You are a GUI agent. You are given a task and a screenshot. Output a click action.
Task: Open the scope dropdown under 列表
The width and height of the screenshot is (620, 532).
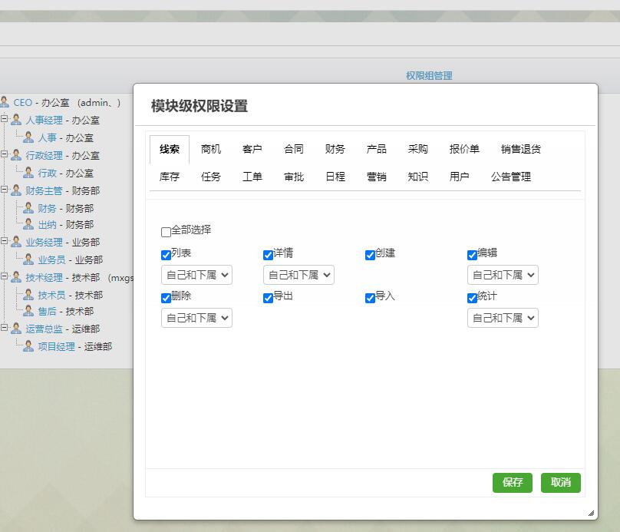tap(196, 275)
